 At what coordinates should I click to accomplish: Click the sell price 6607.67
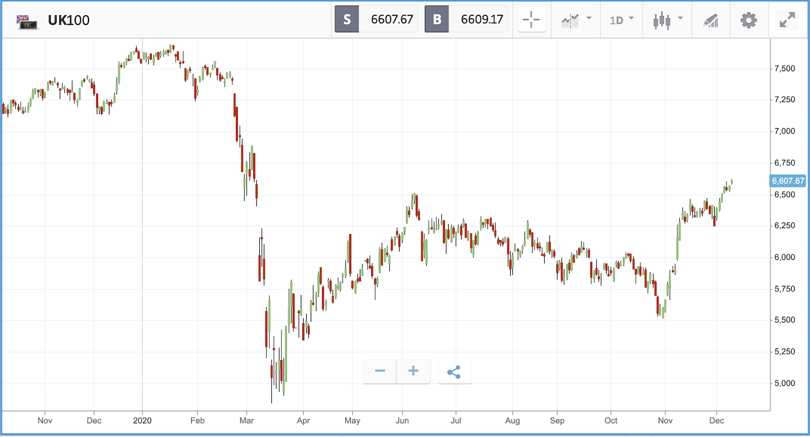click(392, 19)
